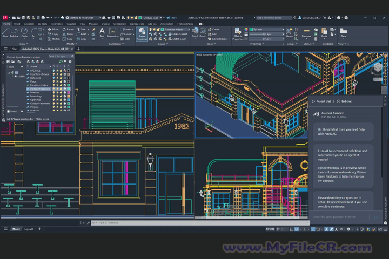Open the Annotate ribbon tab
The width and height of the screenshot is (389, 259).
coord(29,24)
